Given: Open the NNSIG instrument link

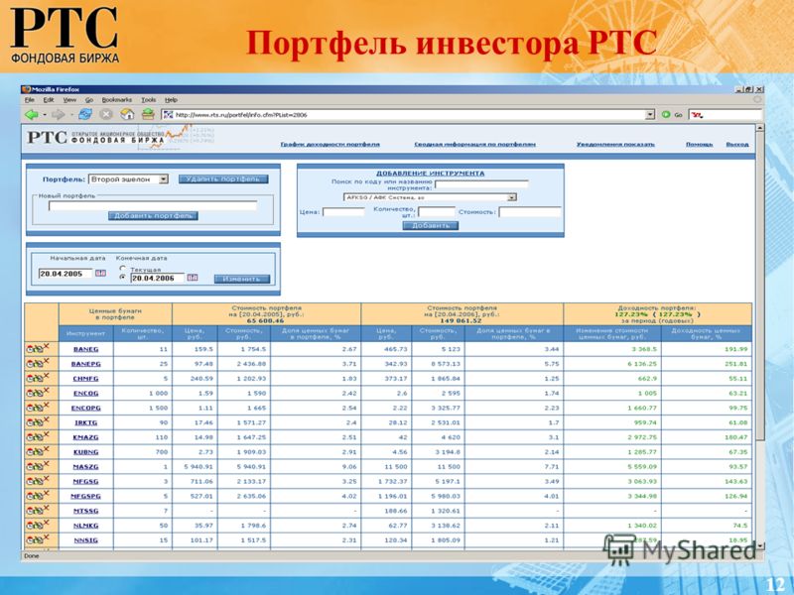Looking at the screenshot, I should pyautogui.click(x=85, y=540).
